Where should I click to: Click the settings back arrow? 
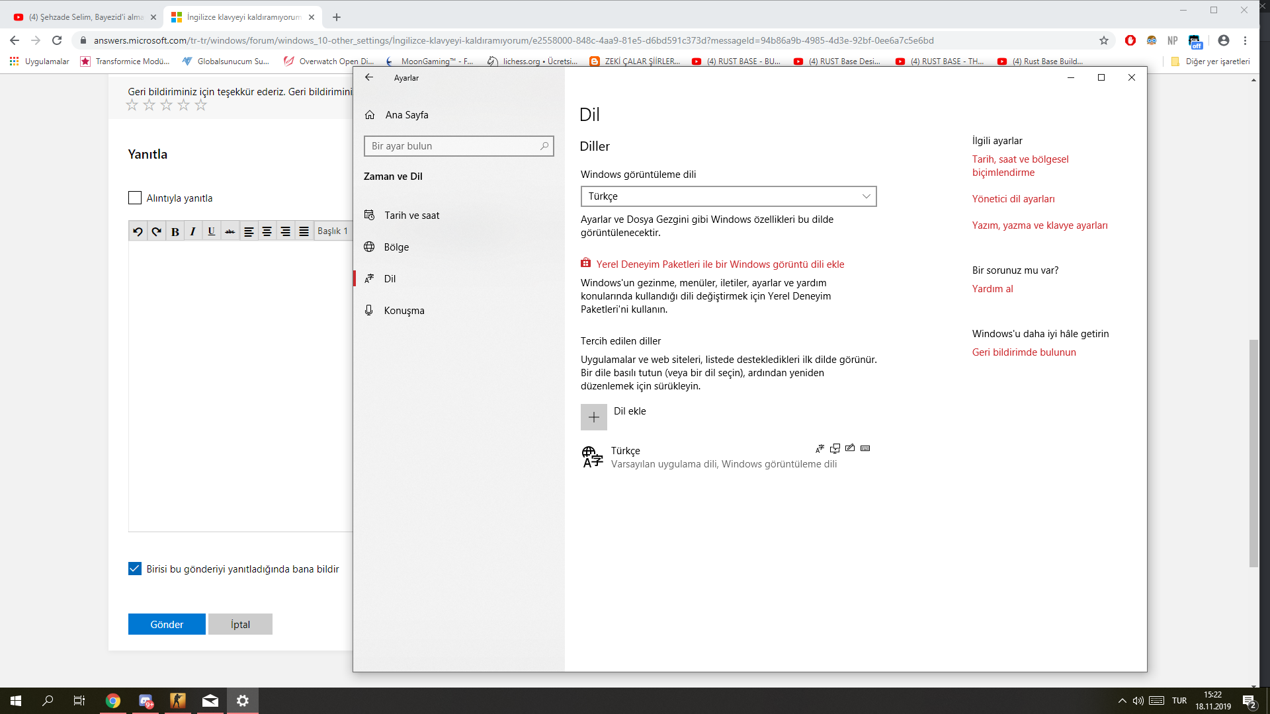coord(369,77)
